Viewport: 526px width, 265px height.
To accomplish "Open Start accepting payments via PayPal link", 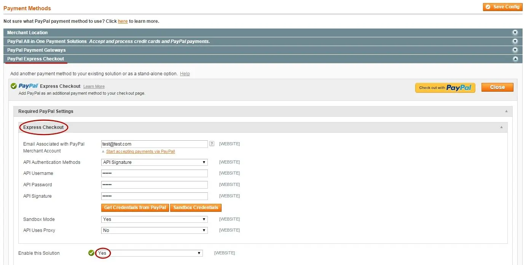I will (x=140, y=151).
